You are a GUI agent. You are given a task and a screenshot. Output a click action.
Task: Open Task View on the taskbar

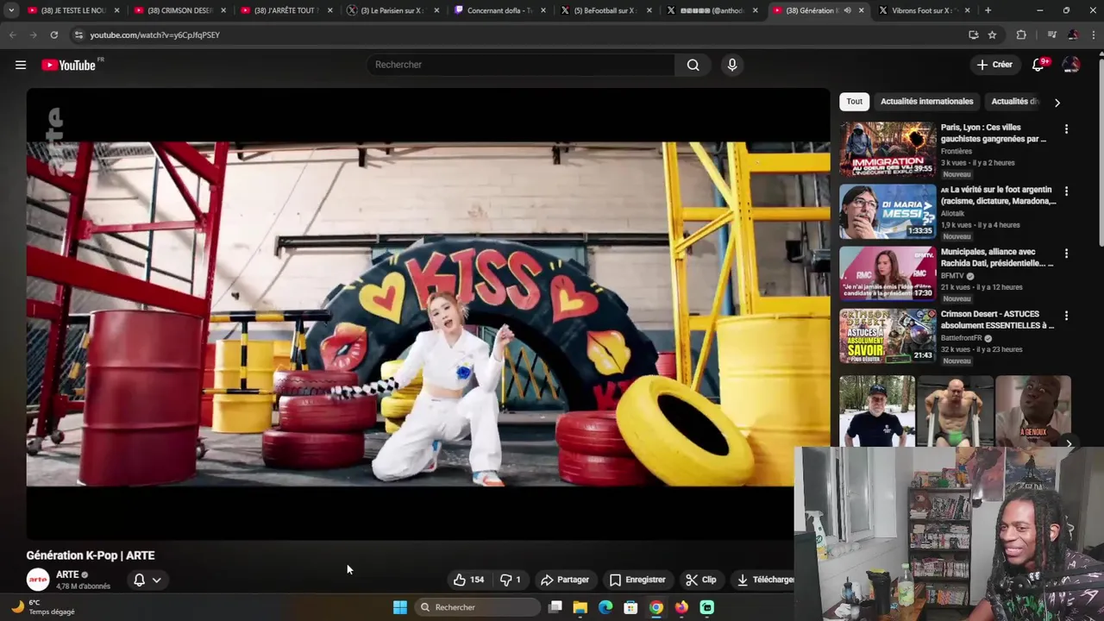click(x=555, y=607)
